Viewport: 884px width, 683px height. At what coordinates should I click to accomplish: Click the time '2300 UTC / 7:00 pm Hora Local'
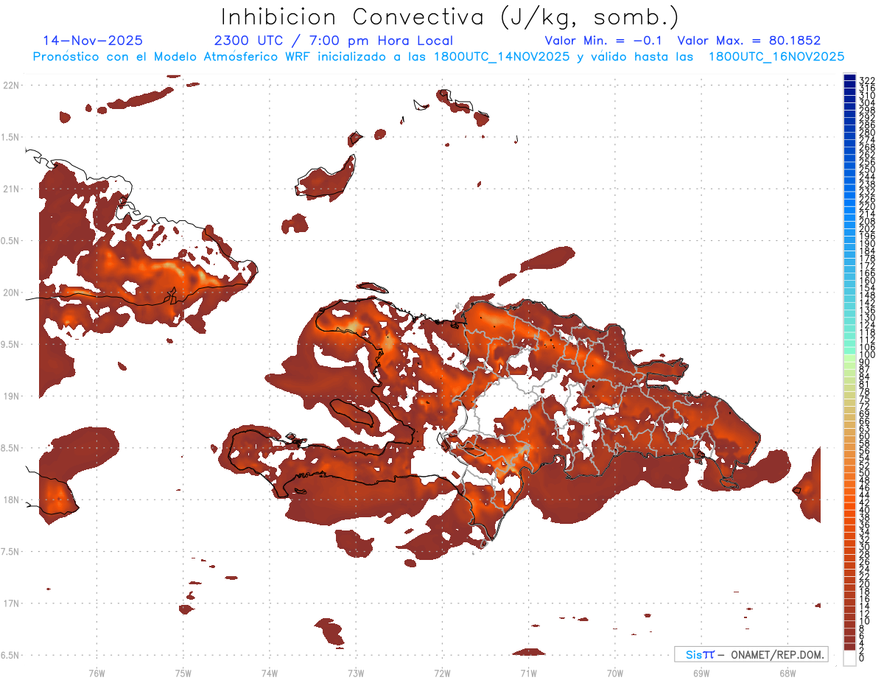coord(334,41)
